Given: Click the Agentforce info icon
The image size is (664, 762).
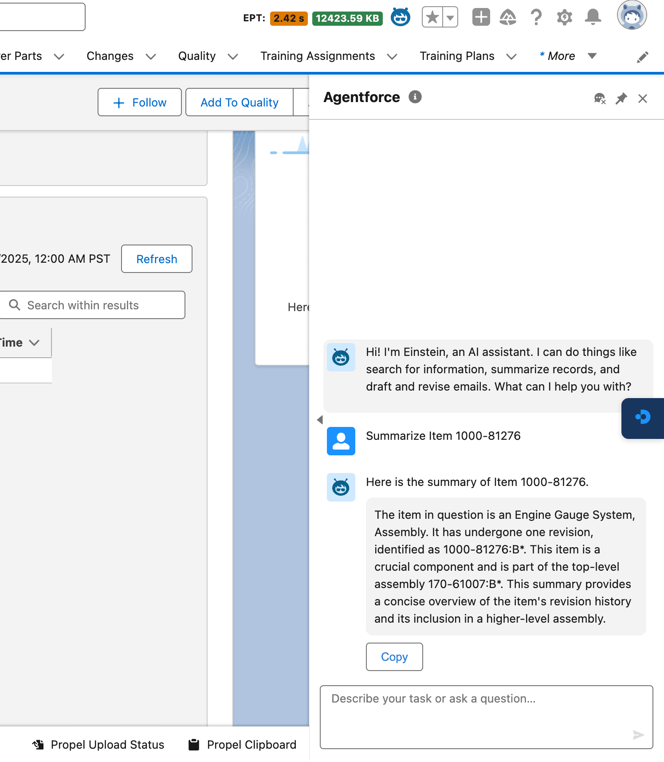Looking at the screenshot, I should coord(415,97).
